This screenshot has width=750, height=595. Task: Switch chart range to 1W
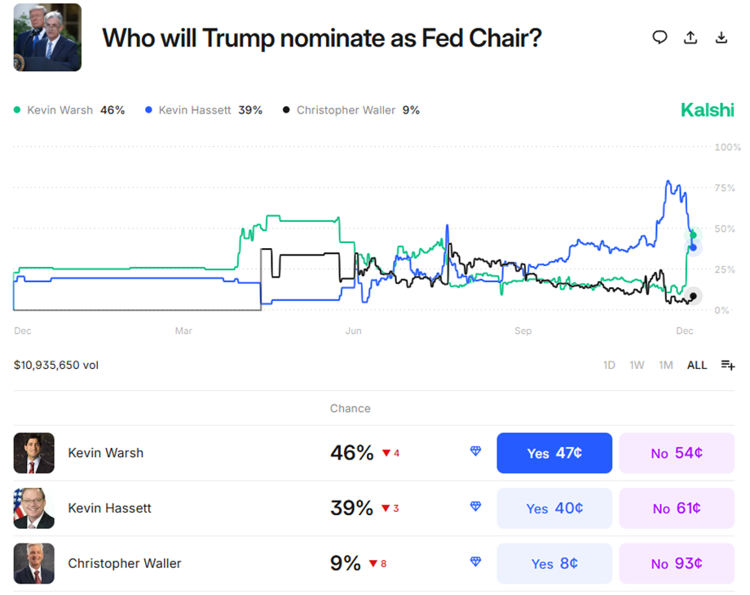[x=637, y=365]
